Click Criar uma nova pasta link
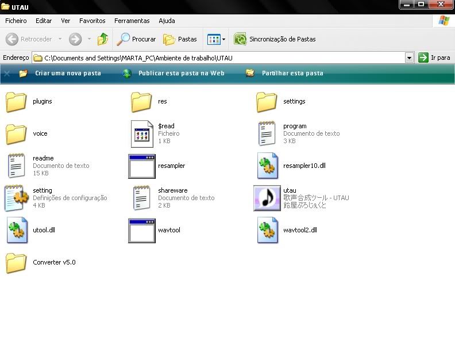This screenshot has height=341, width=455. coord(68,73)
